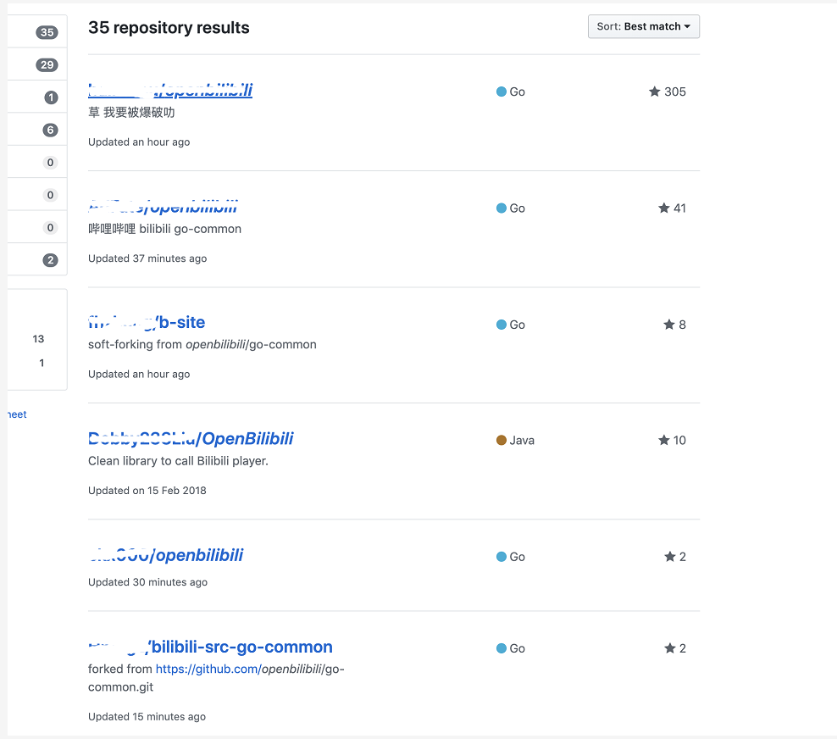Click the star count in the 30-minutes-ago openbilibili row
Viewport: 837px width, 739px height.
point(682,557)
